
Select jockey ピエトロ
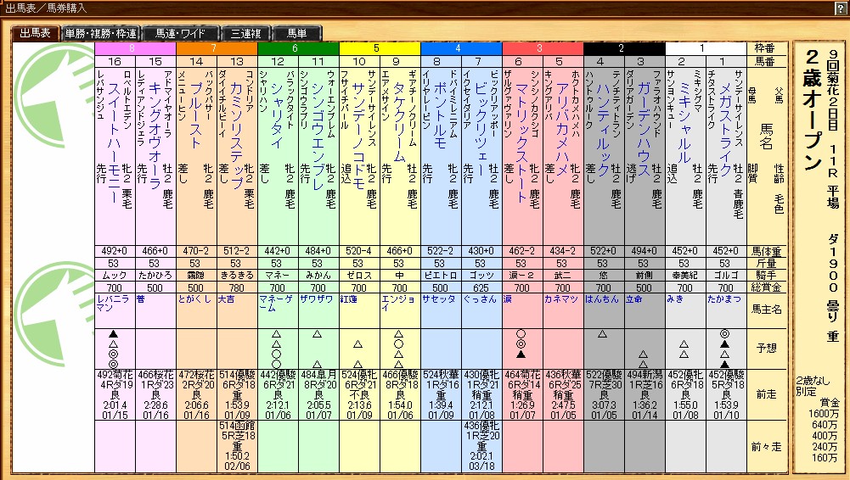point(440,276)
